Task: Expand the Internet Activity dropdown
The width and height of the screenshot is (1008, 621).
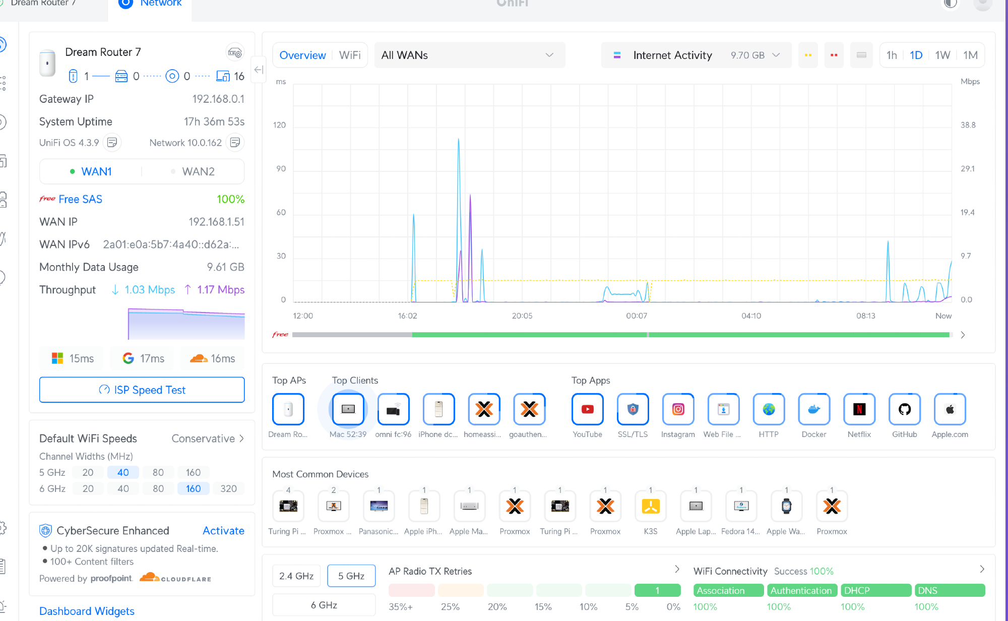Action: (696, 55)
